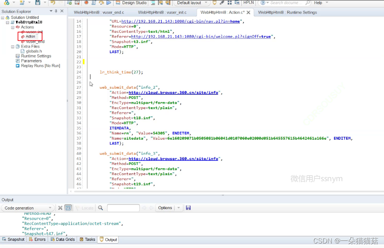Viewport: 384px width, 248px height.
Task: Close the Solution Explorer pane
Action: point(62,11)
